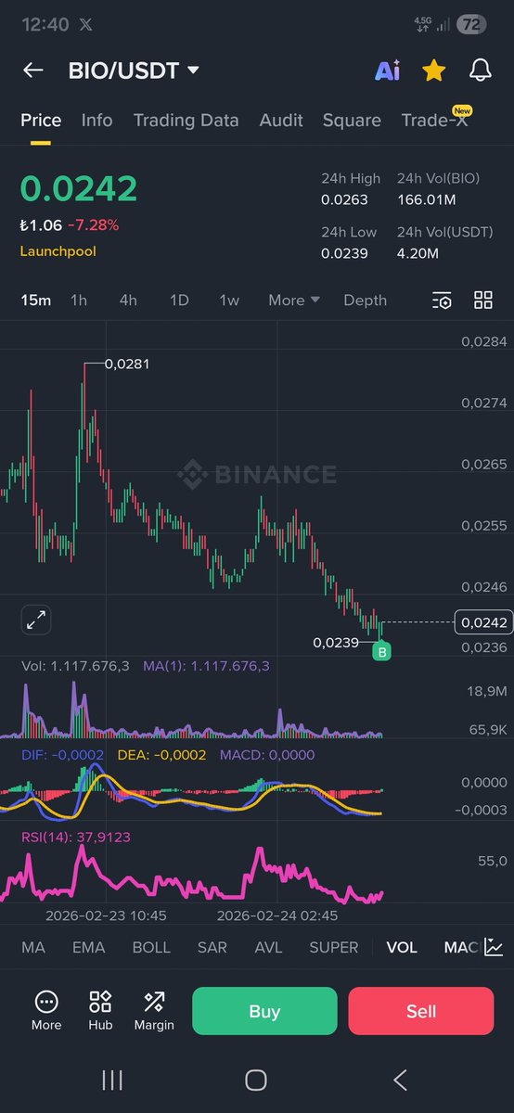Open the Trading Data tab
The image size is (514, 1113).
(x=186, y=120)
